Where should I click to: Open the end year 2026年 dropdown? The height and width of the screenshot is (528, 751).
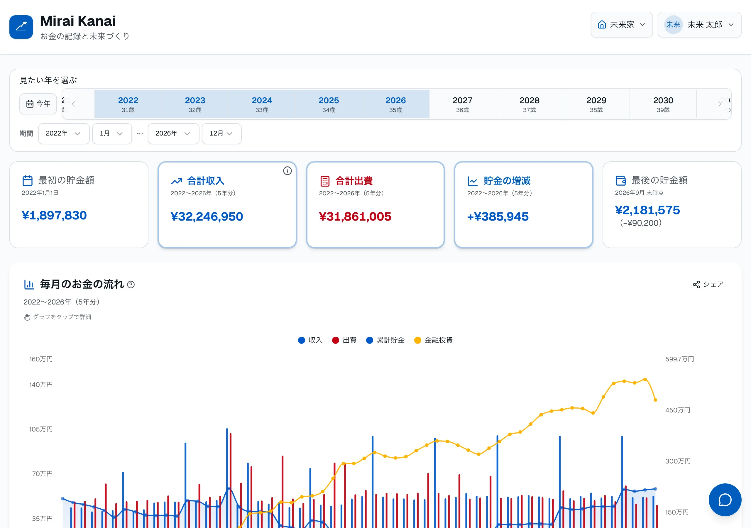tap(173, 133)
